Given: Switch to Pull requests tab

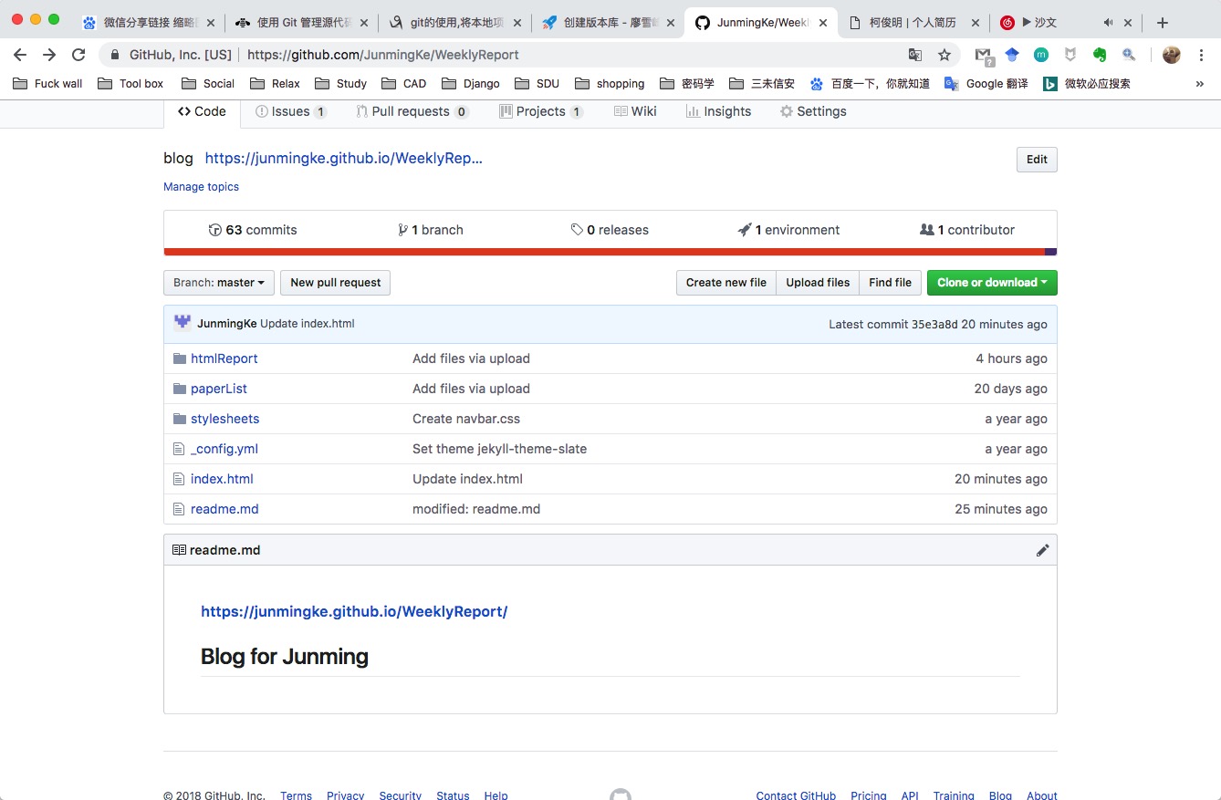Looking at the screenshot, I should (x=412, y=111).
